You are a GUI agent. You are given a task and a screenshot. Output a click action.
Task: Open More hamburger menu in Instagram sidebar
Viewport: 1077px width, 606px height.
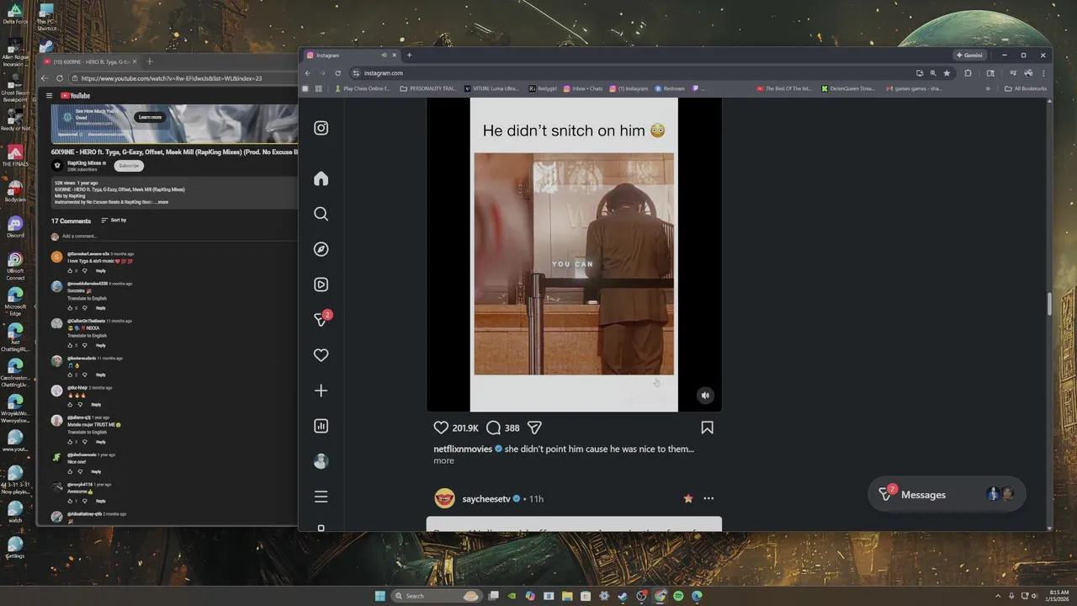click(x=321, y=497)
